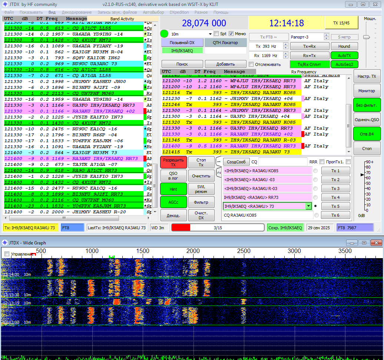
Task: Click the 3/15 progress bar
Action: pos(218,228)
